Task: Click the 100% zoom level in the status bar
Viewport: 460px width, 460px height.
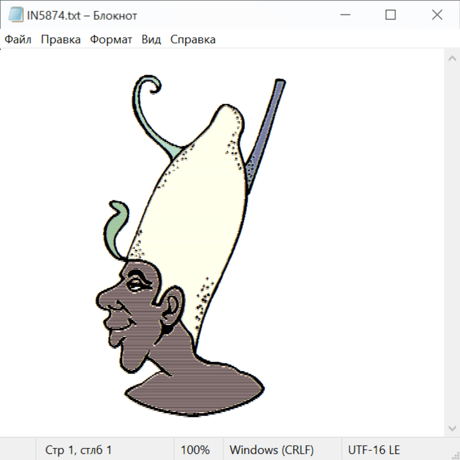Action: tap(195, 450)
